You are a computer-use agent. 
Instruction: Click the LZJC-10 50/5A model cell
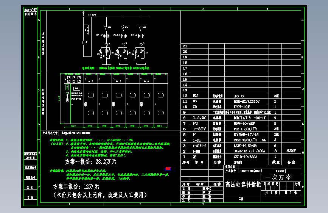tap(245, 146)
